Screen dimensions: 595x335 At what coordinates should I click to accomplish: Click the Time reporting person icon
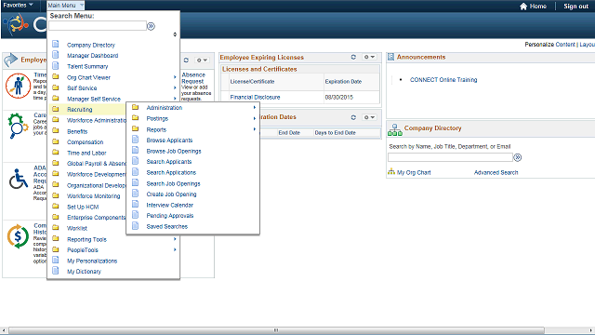[x=18, y=86]
